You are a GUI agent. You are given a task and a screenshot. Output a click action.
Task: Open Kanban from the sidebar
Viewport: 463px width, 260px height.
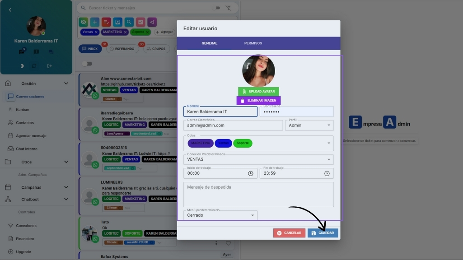(x=23, y=110)
